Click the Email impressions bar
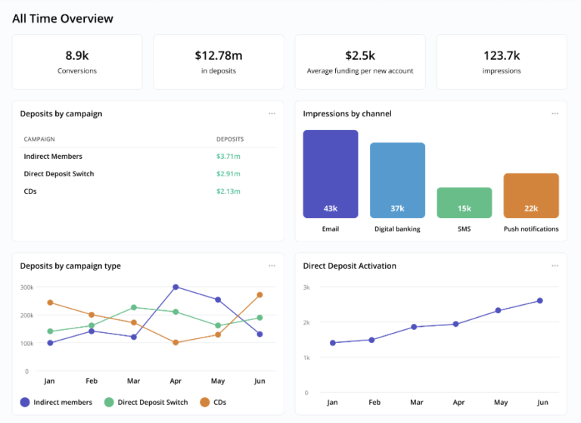The image size is (581, 423). [x=331, y=174]
